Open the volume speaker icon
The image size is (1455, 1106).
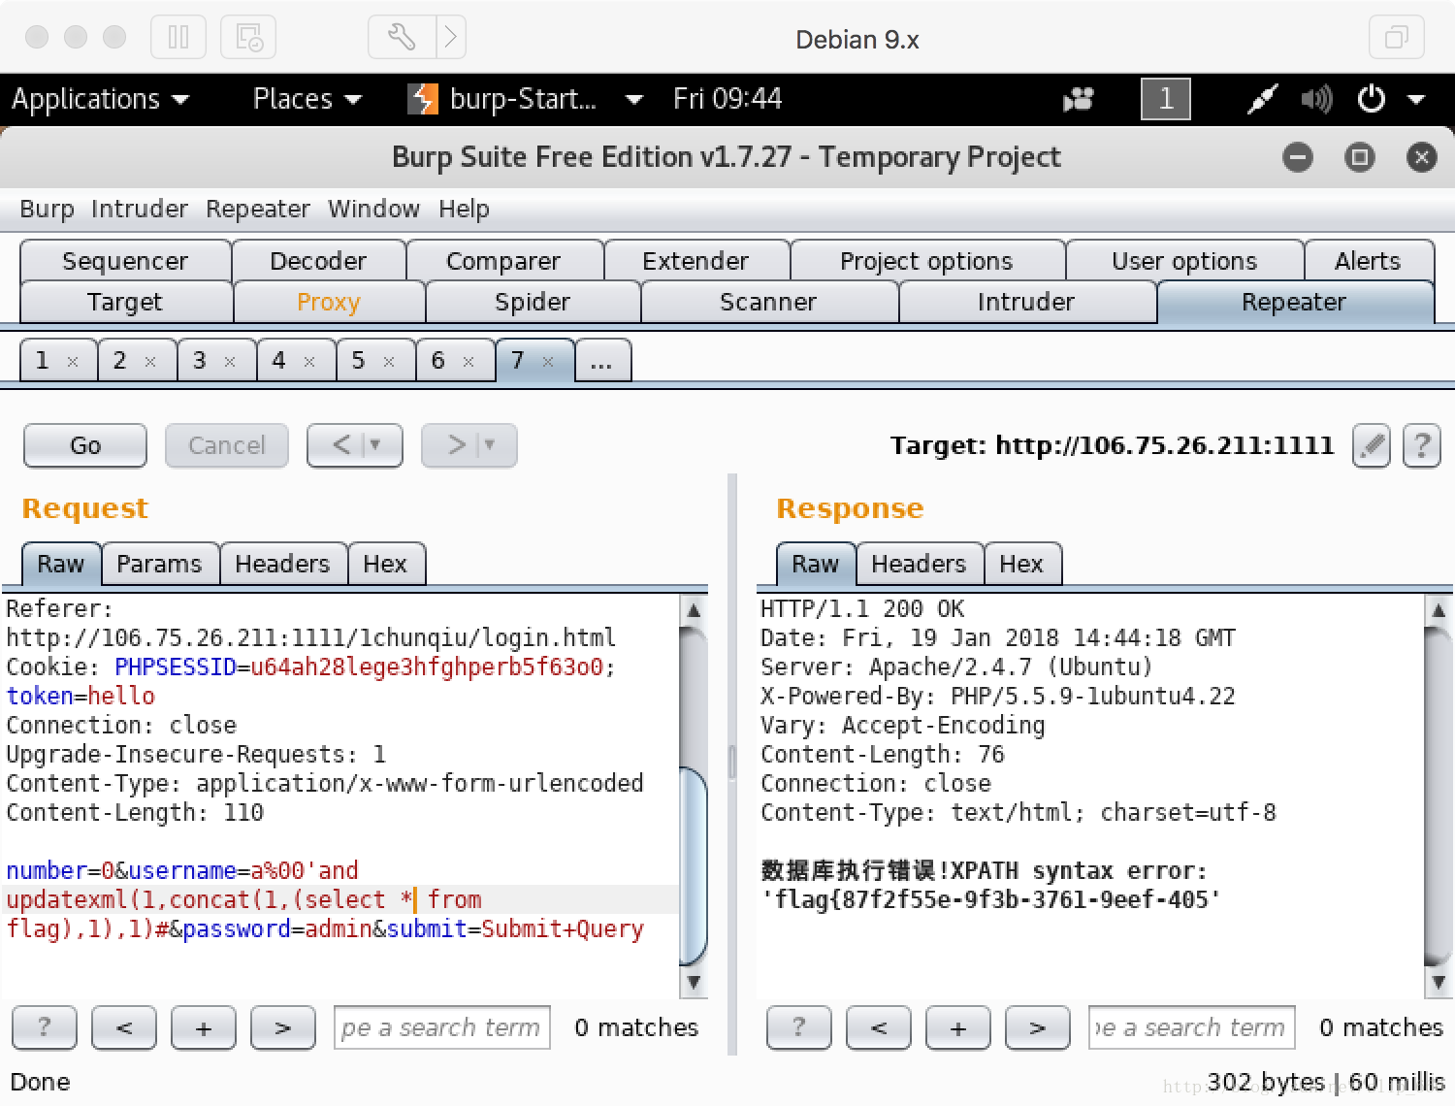[x=1316, y=99]
